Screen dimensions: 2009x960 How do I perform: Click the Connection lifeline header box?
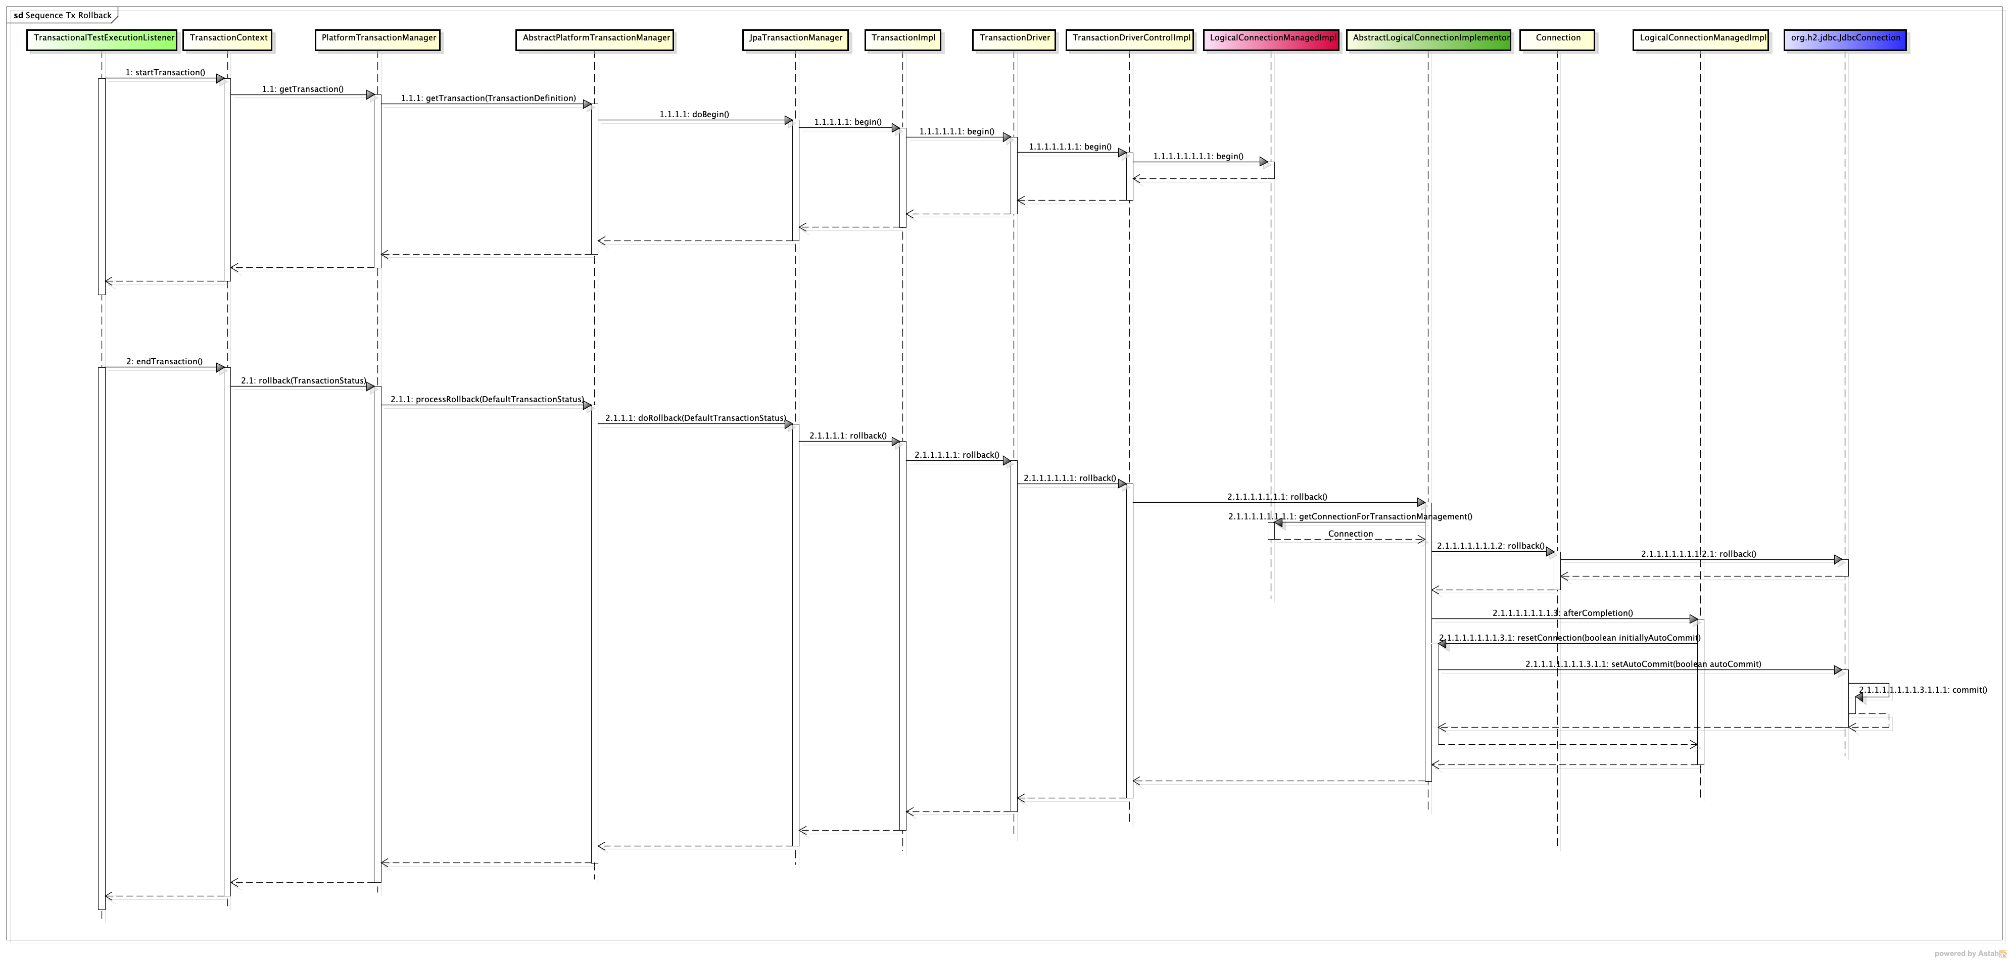coord(1557,40)
